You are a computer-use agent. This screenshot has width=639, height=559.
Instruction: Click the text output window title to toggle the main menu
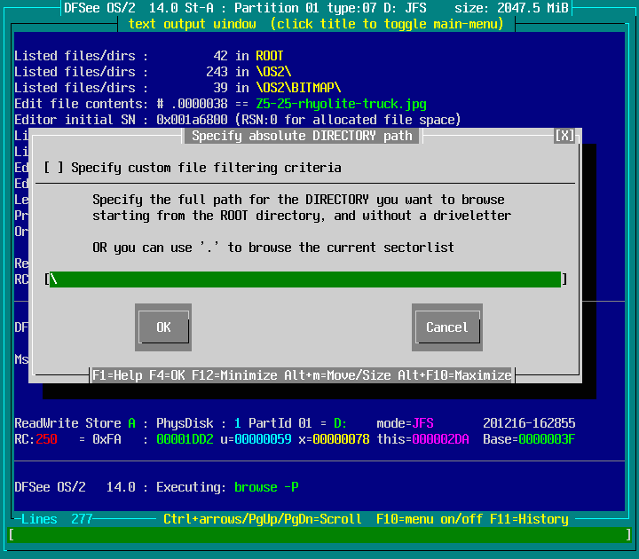point(316,24)
